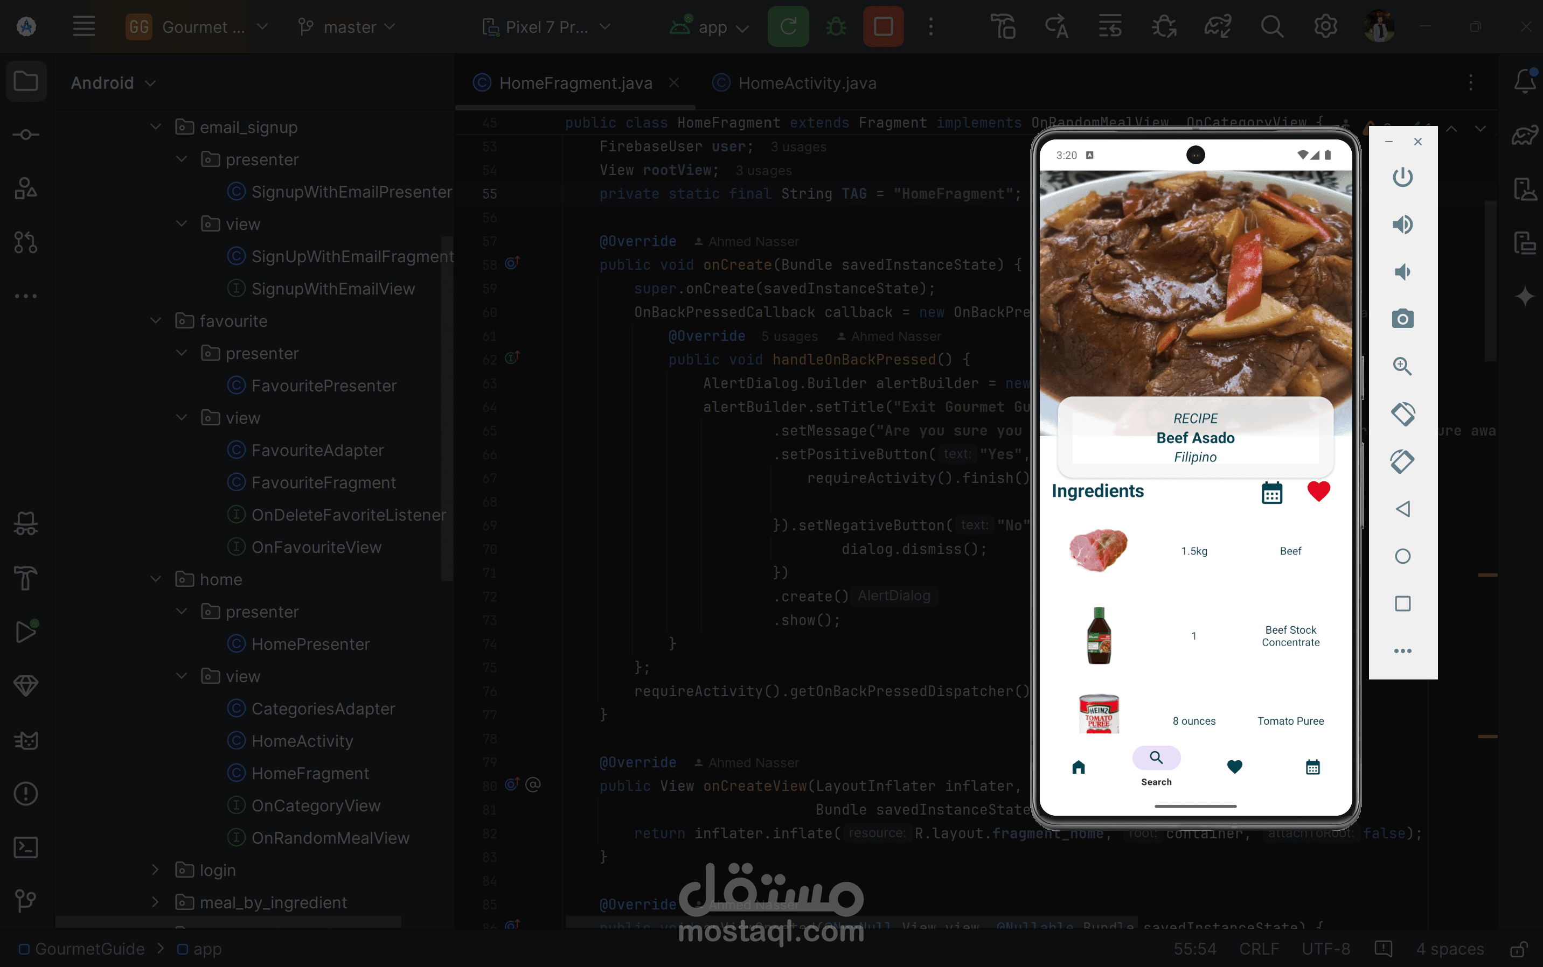Viewport: 1543px width, 967px height.
Task: Open the Logcat tool window icon
Action: click(x=26, y=740)
